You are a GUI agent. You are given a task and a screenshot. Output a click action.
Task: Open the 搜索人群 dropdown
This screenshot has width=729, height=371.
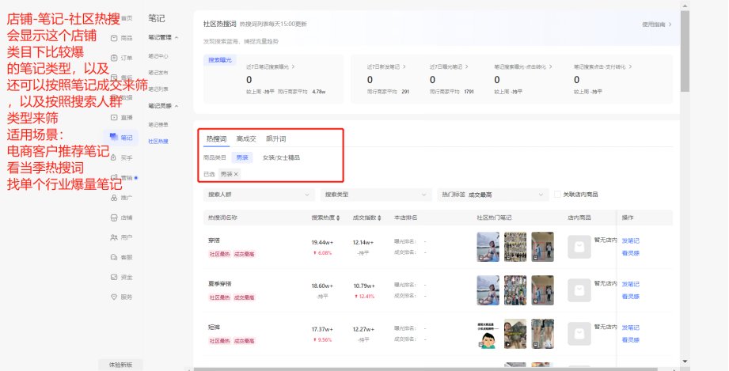coord(258,194)
